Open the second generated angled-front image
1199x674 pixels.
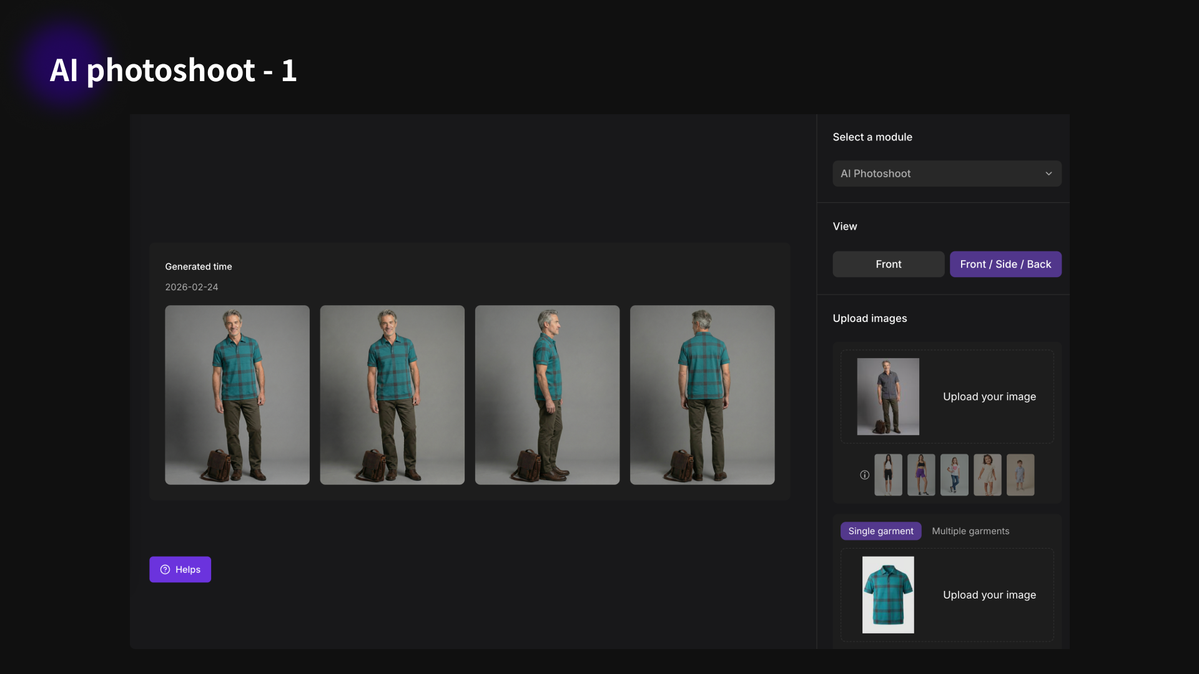[392, 394]
